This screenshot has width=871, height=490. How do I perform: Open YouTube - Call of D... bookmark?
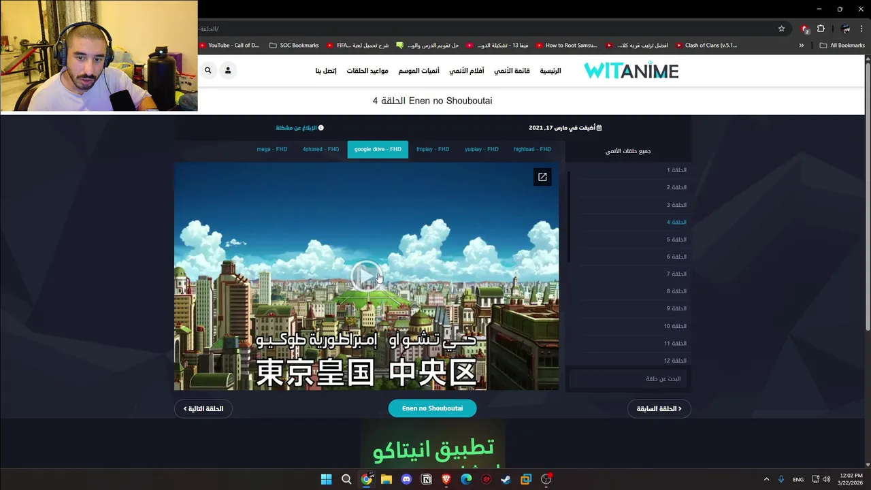pos(229,46)
